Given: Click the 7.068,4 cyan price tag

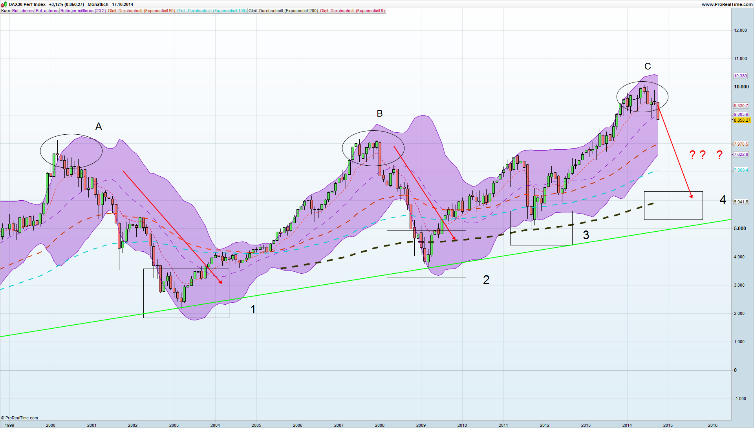Looking at the screenshot, I should (741, 170).
